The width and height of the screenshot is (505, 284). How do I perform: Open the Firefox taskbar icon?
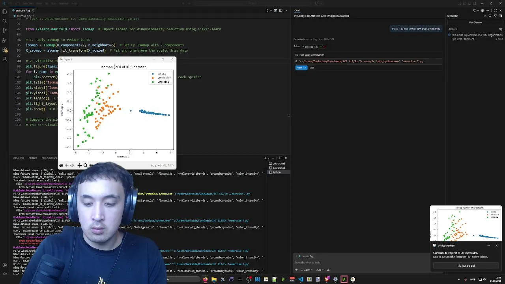pyautogui.click(x=205, y=279)
